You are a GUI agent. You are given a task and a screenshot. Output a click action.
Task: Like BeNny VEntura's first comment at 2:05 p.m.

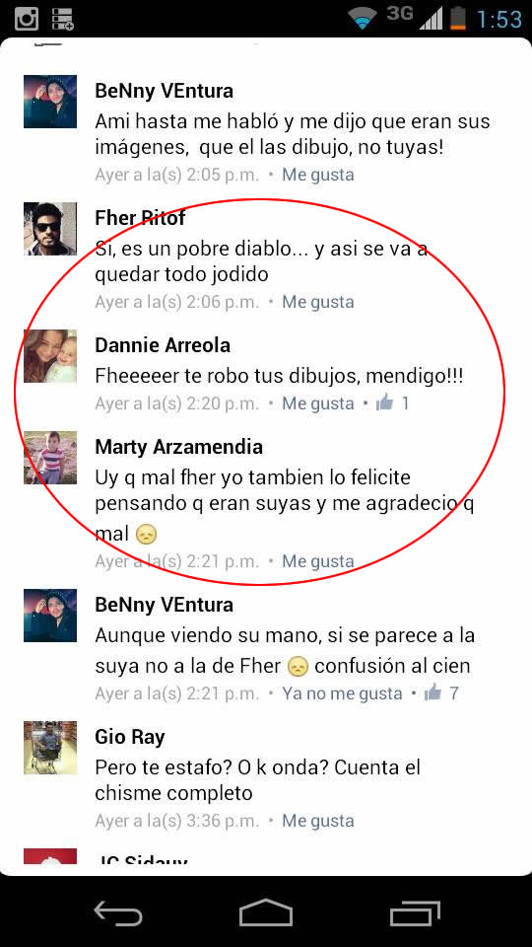(318, 175)
